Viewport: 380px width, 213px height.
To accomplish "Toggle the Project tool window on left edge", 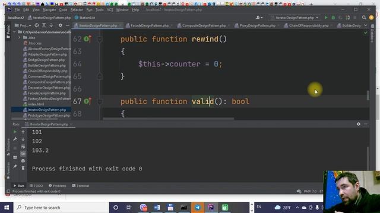I will [8, 31].
